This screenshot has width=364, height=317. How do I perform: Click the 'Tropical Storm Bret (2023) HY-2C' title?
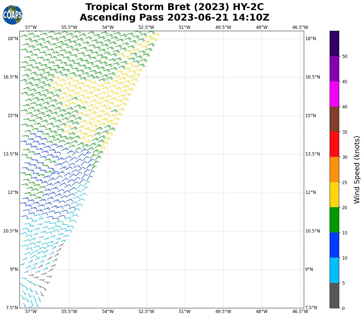click(174, 7)
